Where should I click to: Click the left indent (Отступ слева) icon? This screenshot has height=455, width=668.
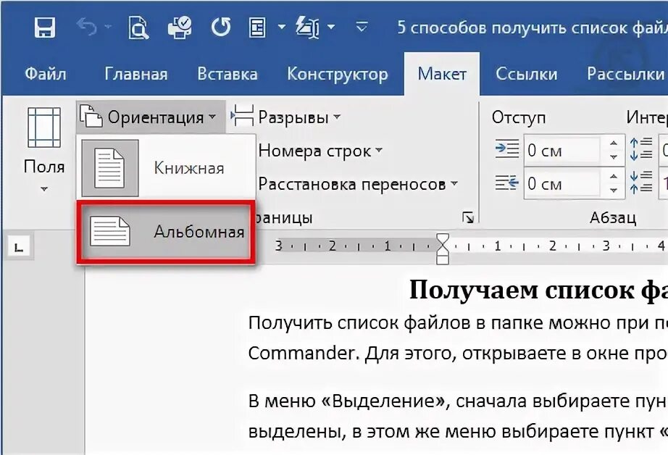coord(507,149)
